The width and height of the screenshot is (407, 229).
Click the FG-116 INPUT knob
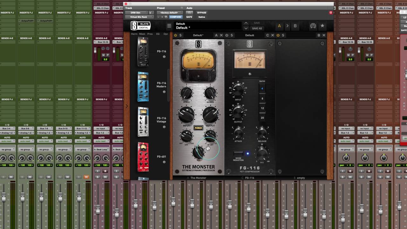(238, 91)
